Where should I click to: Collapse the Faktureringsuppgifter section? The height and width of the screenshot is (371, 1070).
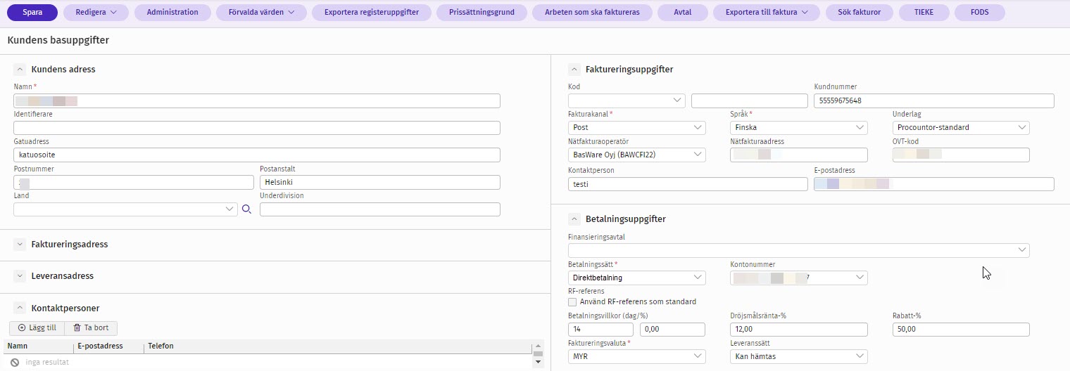pyautogui.click(x=574, y=69)
